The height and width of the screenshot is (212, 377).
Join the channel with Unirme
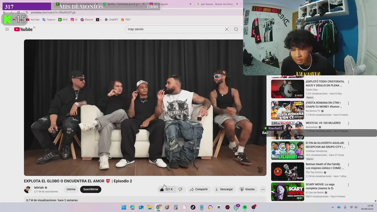pos(71,189)
